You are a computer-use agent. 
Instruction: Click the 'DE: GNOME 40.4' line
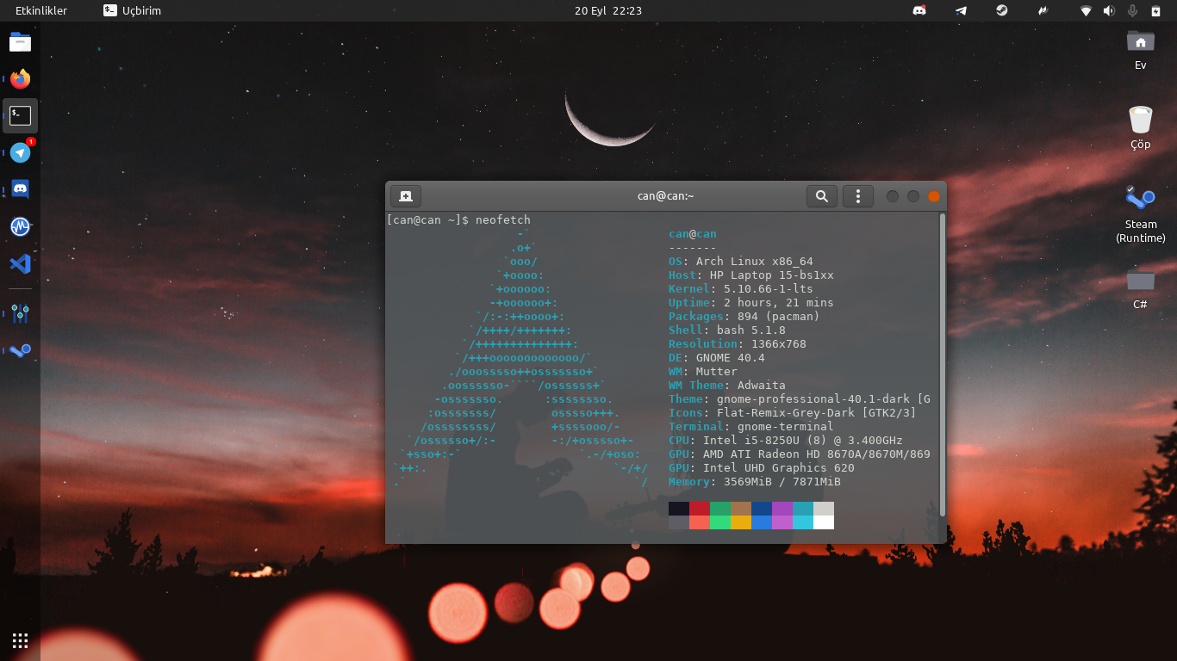[x=717, y=358]
